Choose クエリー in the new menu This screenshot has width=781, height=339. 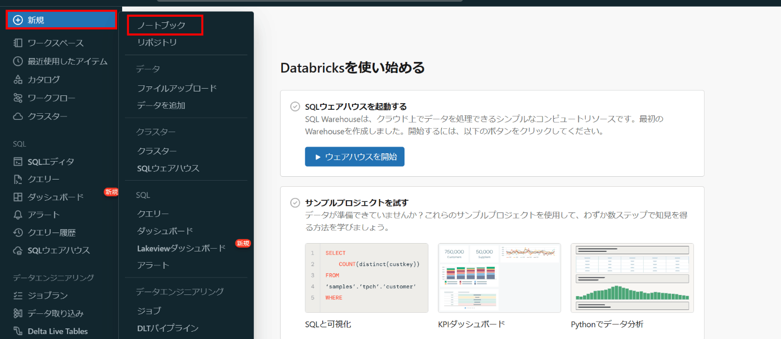(x=153, y=214)
